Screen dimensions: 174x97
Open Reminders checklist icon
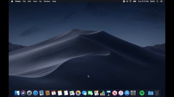[x=66, y=93]
